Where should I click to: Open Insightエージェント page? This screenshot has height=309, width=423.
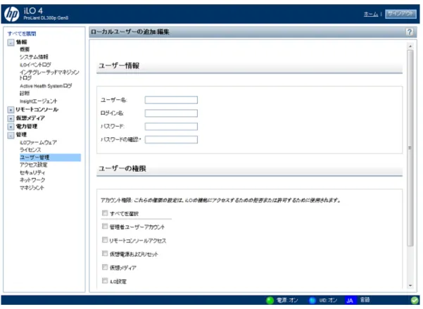[38, 101]
